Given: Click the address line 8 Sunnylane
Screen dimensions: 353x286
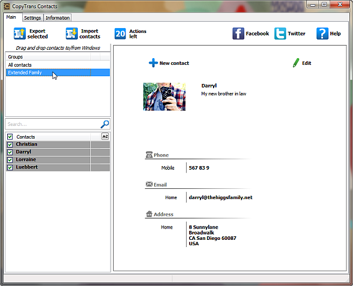Looking at the screenshot, I should pyautogui.click(x=203, y=227).
